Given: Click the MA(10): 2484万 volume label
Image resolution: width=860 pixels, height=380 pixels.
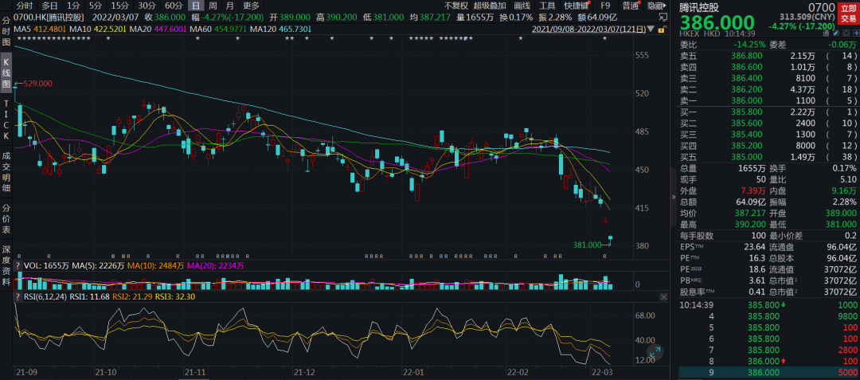Looking at the screenshot, I should point(156,265).
